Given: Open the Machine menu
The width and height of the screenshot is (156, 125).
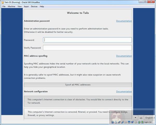Looking at the screenshot, I should pos(11,7).
